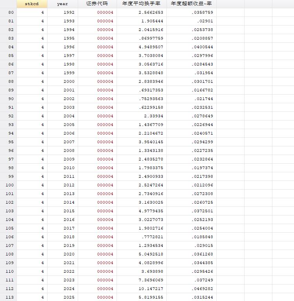Select the year column header
This screenshot has width=294, height=301.
tap(62, 4)
